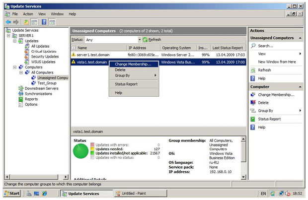Collapse the Updates tree node
The image size is (308, 200).
click(15, 41)
